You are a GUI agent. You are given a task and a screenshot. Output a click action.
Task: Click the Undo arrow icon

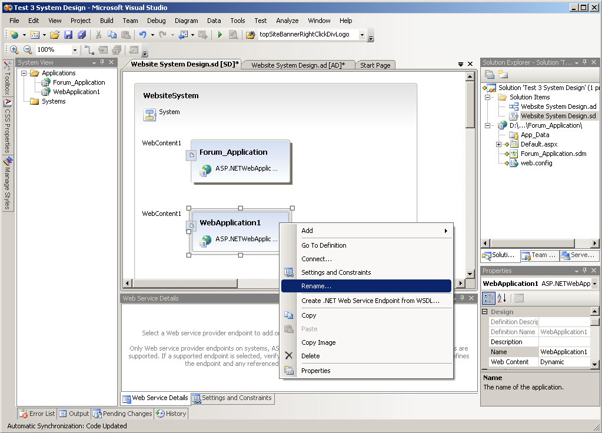pos(143,35)
